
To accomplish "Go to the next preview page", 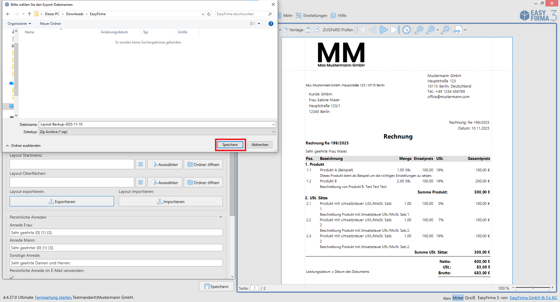I will tap(384, 30).
